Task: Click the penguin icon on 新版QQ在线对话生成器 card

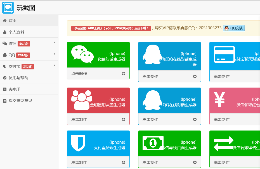Action: click(152, 54)
